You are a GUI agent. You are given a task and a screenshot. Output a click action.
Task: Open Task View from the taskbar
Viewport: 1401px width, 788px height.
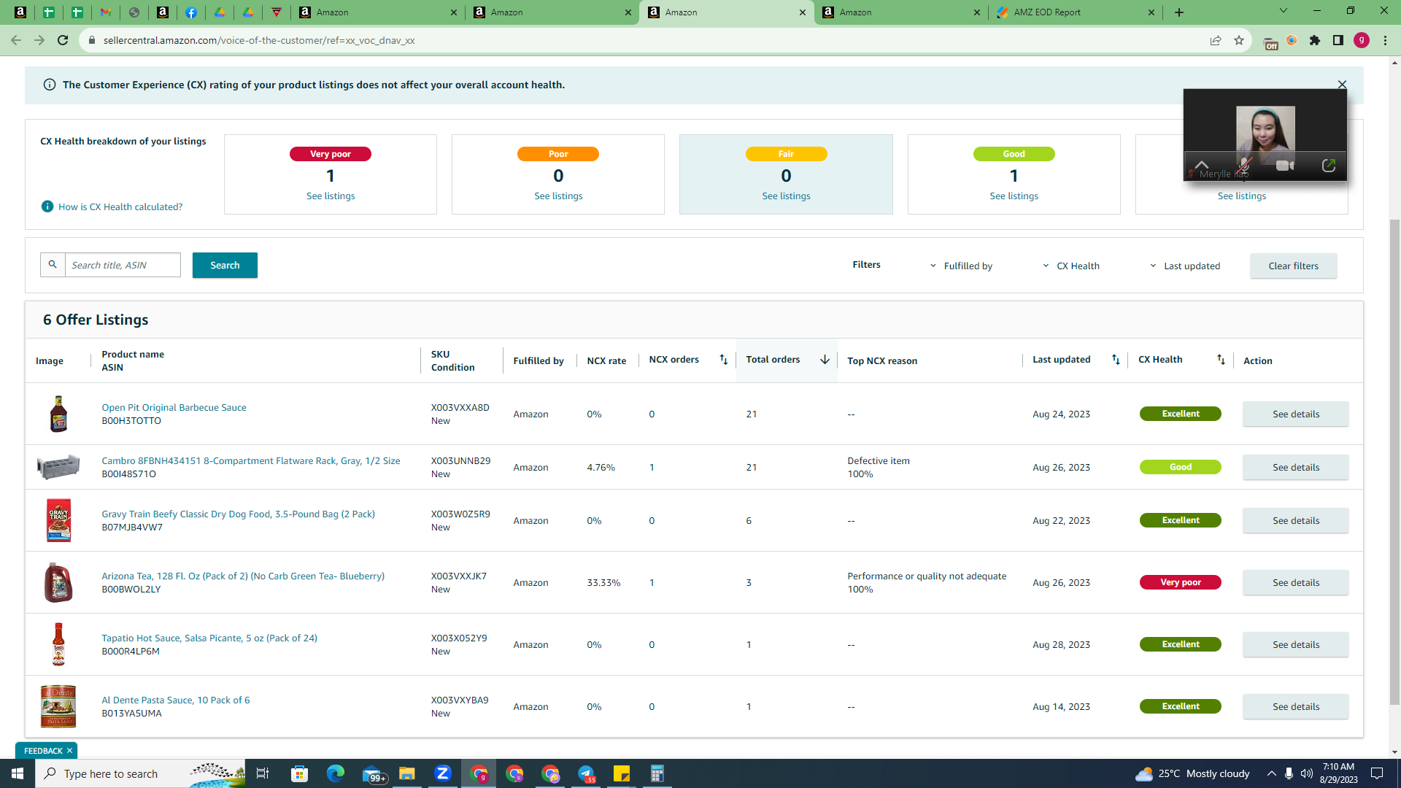pos(263,773)
